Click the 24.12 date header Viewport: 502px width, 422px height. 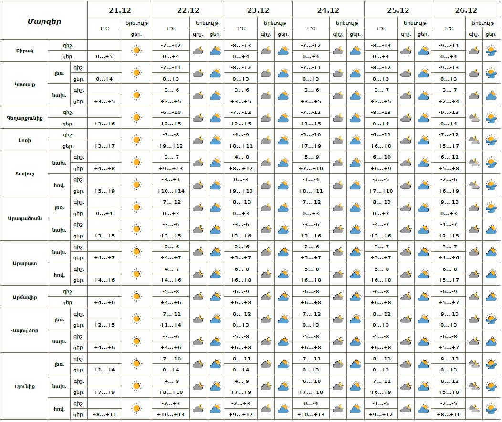tap(328, 10)
